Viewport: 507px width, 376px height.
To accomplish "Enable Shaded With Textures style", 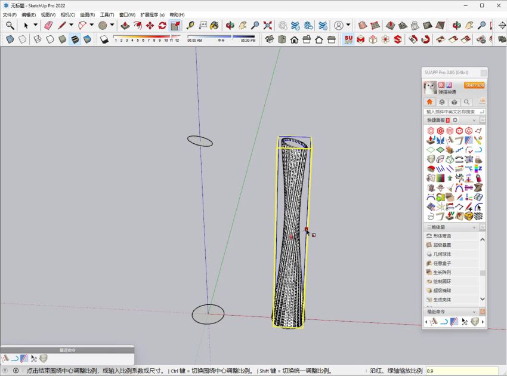I will click(x=75, y=39).
